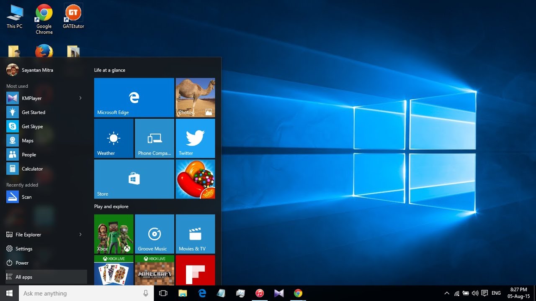
Task: Open the Movies & TV tile
Action: pos(195,234)
